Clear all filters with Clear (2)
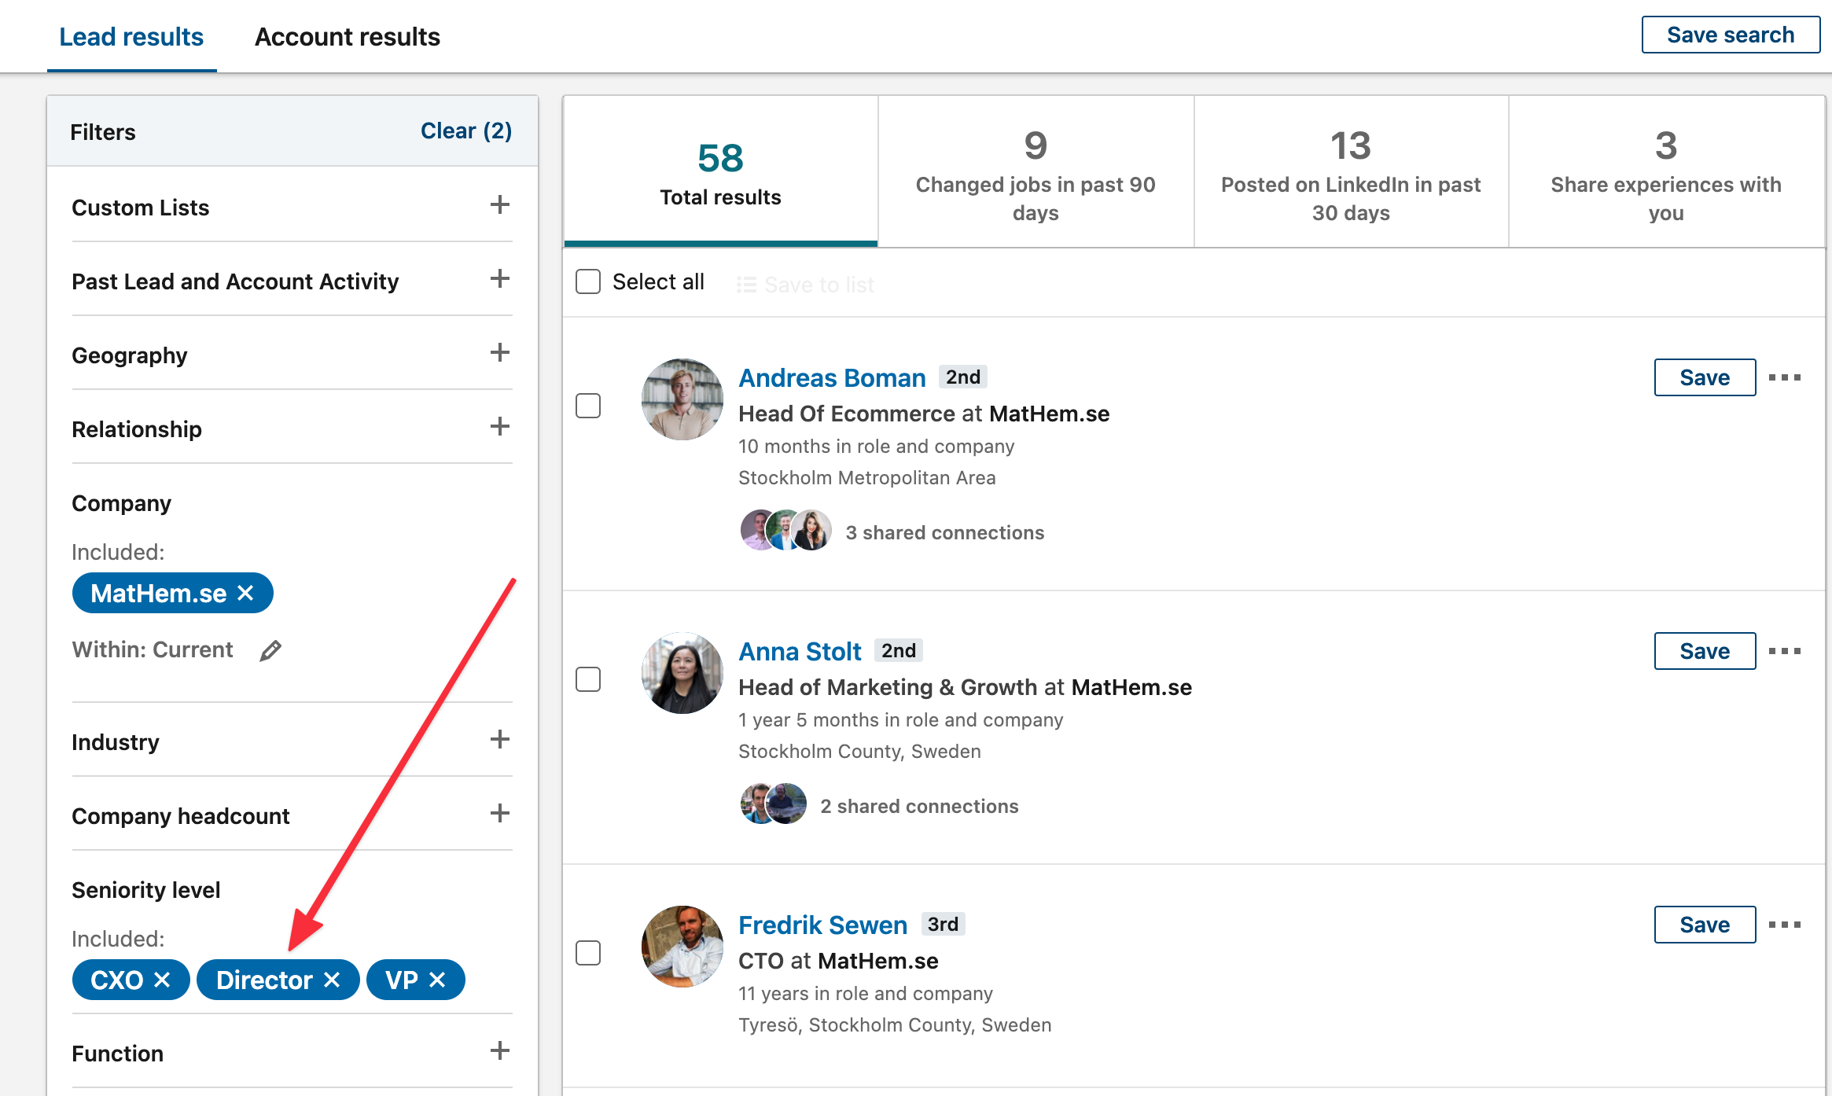Viewport: 1832px width, 1096px height. [465, 131]
